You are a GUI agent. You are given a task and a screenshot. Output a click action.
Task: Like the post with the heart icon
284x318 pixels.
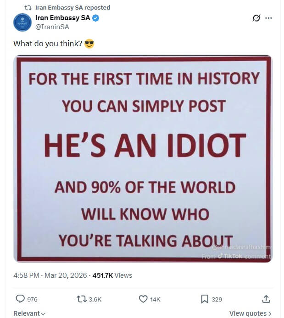[x=143, y=299]
